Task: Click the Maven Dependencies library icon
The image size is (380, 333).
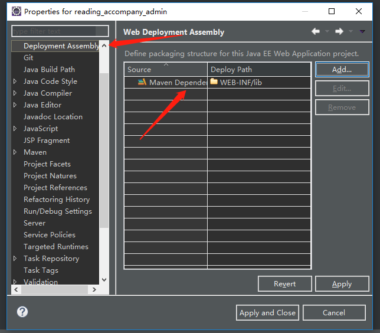Action: [142, 82]
